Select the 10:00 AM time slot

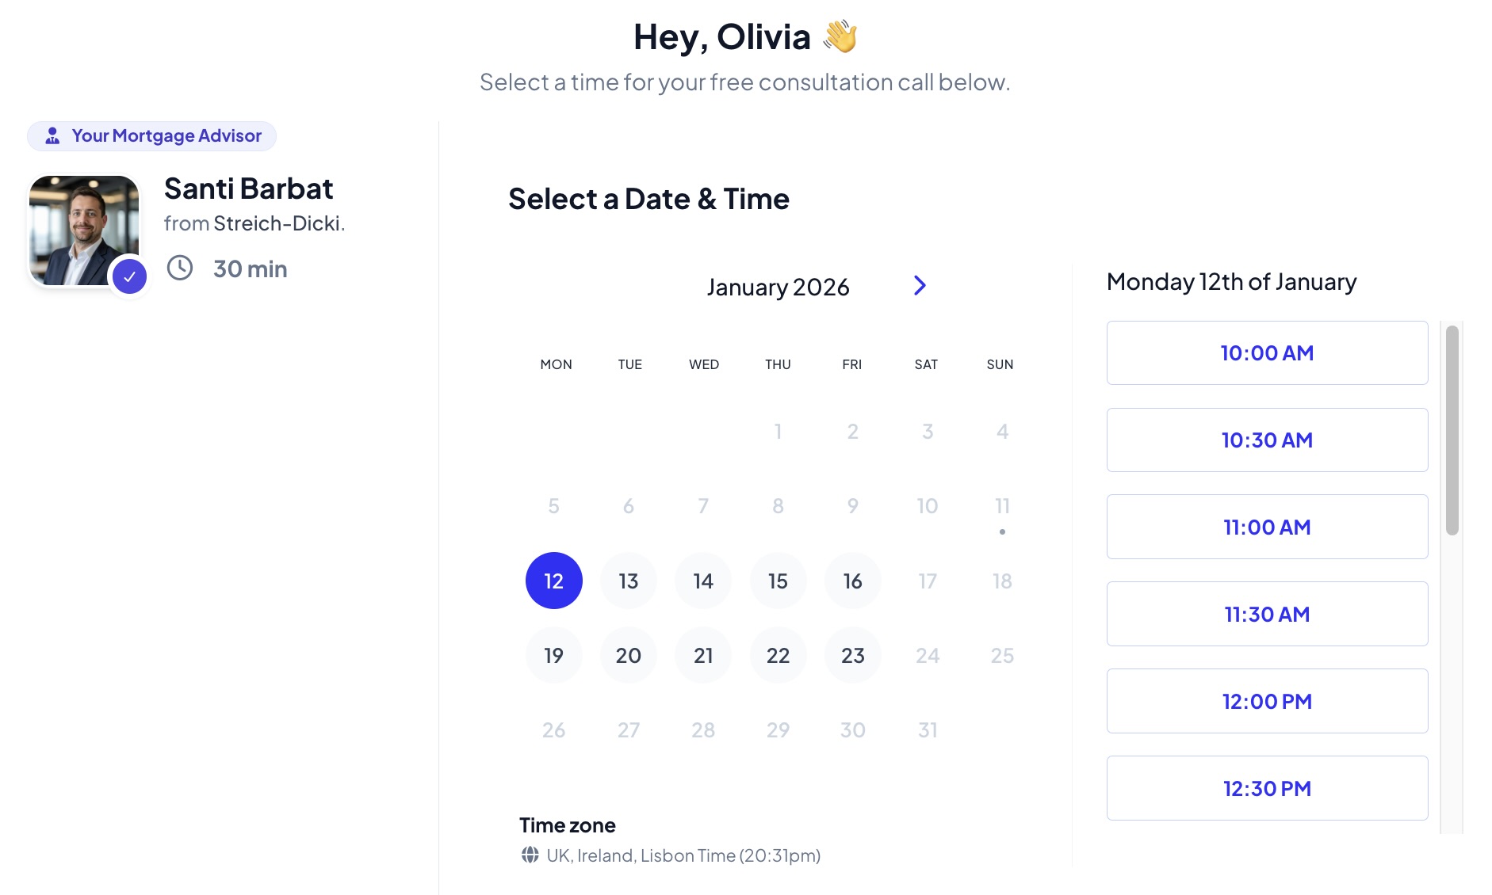[1266, 352]
